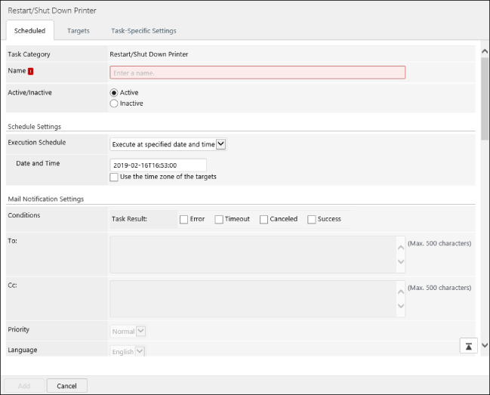Select the Active radio button
Screen dimensions: 490x395
pos(114,93)
